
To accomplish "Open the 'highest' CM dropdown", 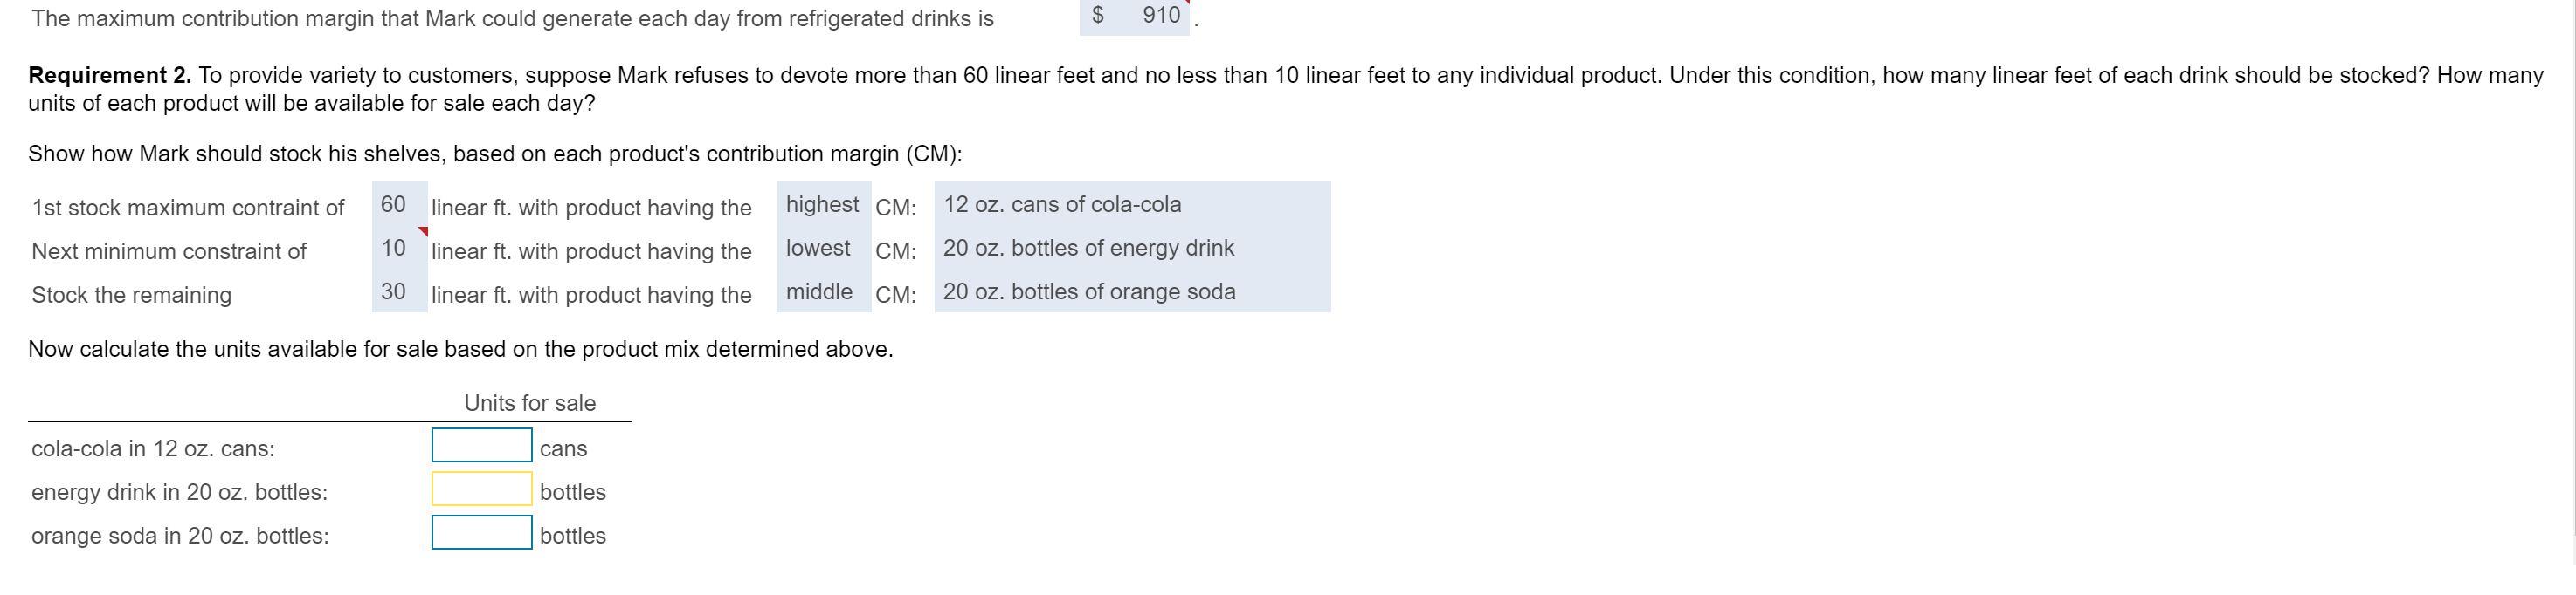I will pyautogui.click(x=822, y=205).
